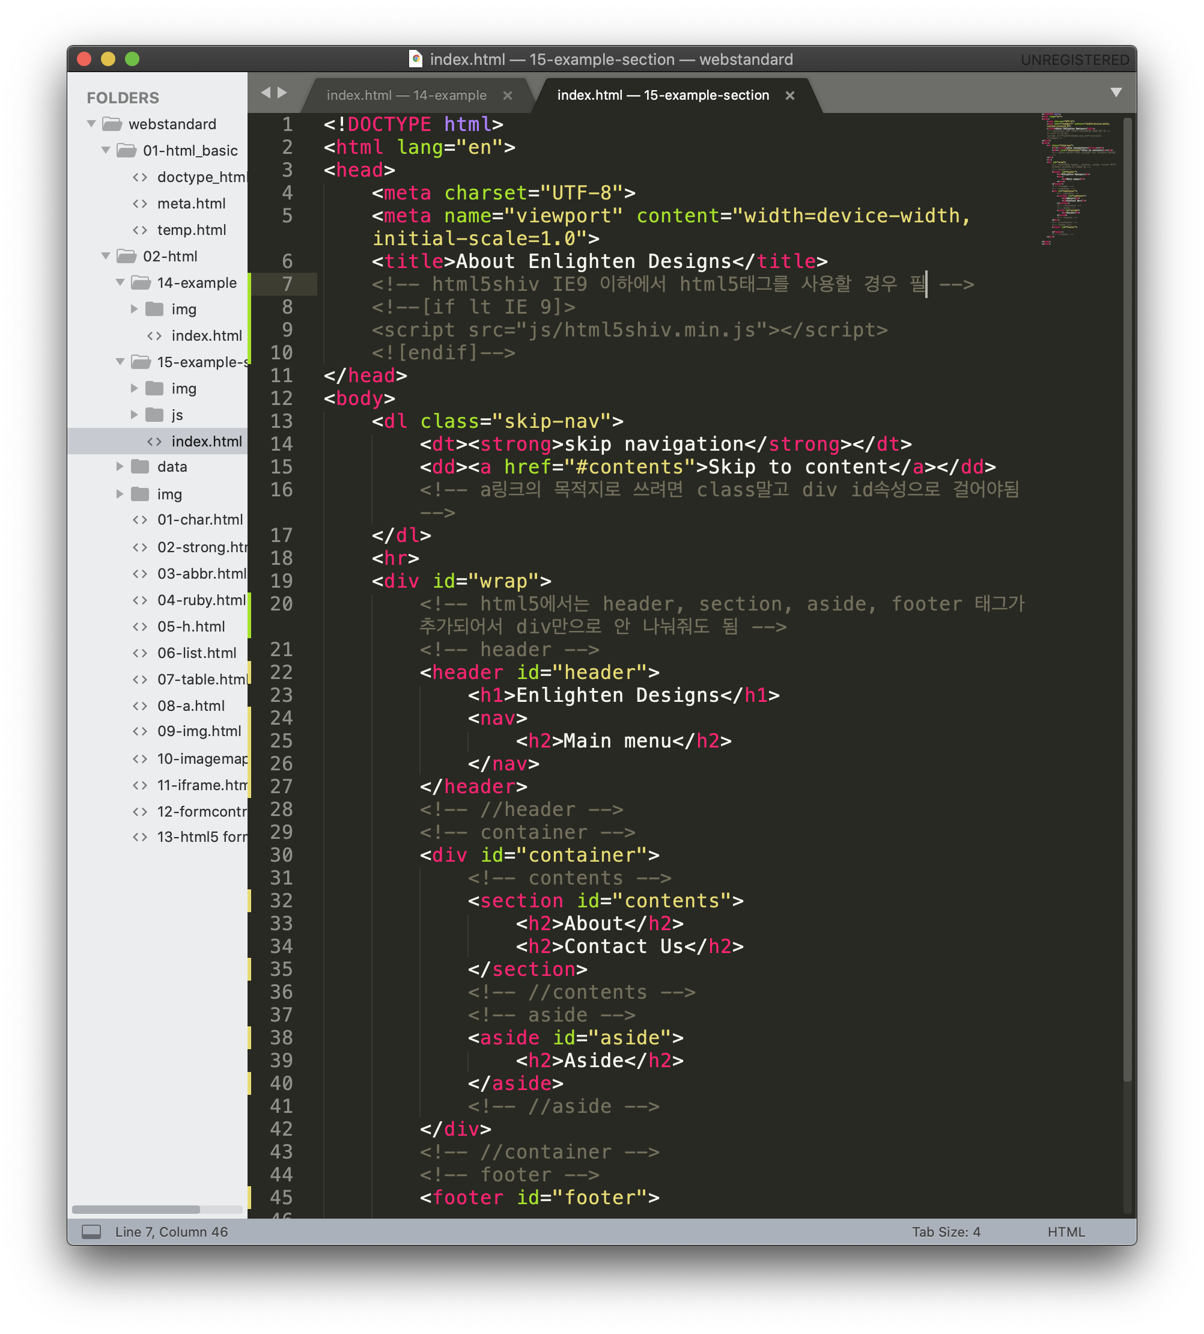Viewport: 1204px width, 1334px height.
Task: Click file icon beside meta.html
Action: click(139, 204)
